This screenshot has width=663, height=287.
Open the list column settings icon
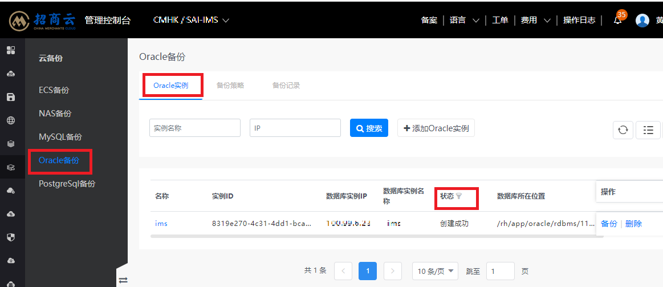click(648, 130)
